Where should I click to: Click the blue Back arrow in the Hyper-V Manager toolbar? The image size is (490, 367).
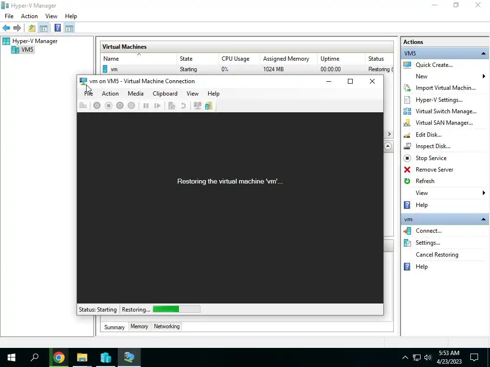[6, 28]
